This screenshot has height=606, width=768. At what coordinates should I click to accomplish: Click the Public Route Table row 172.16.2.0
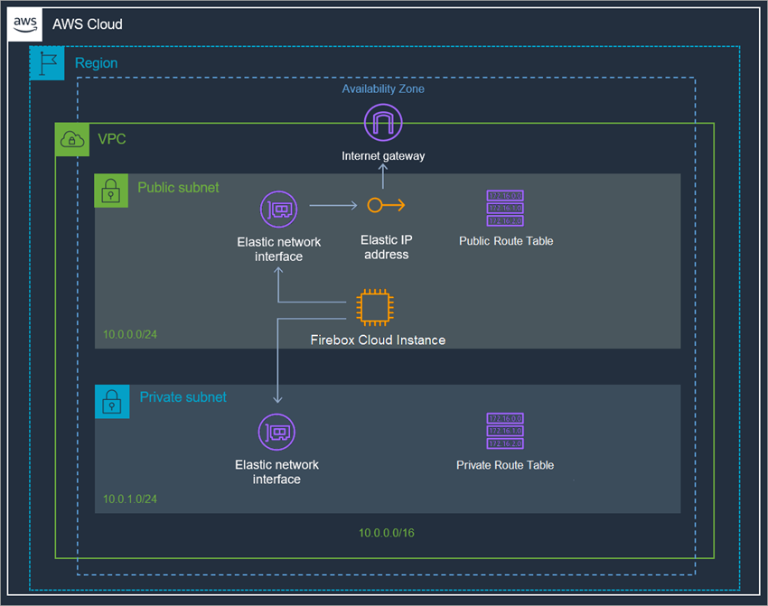(x=505, y=219)
